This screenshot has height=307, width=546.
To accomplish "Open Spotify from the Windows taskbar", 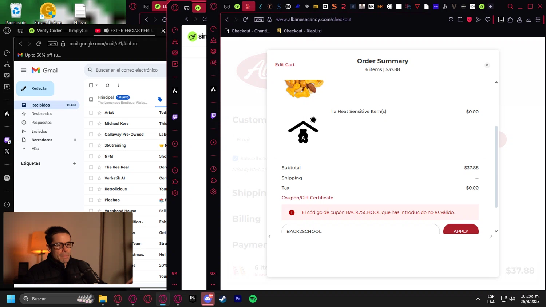I will click(x=253, y=299).
